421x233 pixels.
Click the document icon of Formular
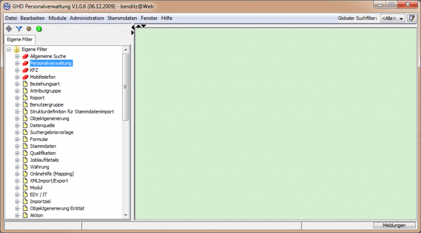25,139
